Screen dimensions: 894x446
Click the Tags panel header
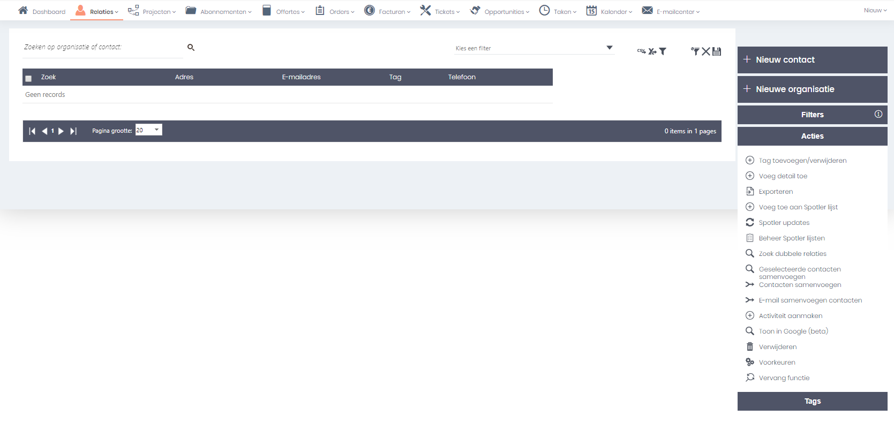(812, 401)
